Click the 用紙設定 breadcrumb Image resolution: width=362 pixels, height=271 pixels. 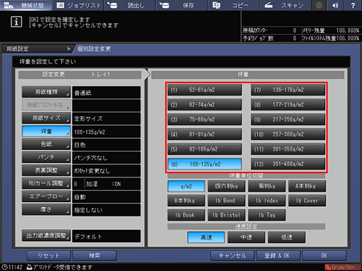(x=36, y=49)
